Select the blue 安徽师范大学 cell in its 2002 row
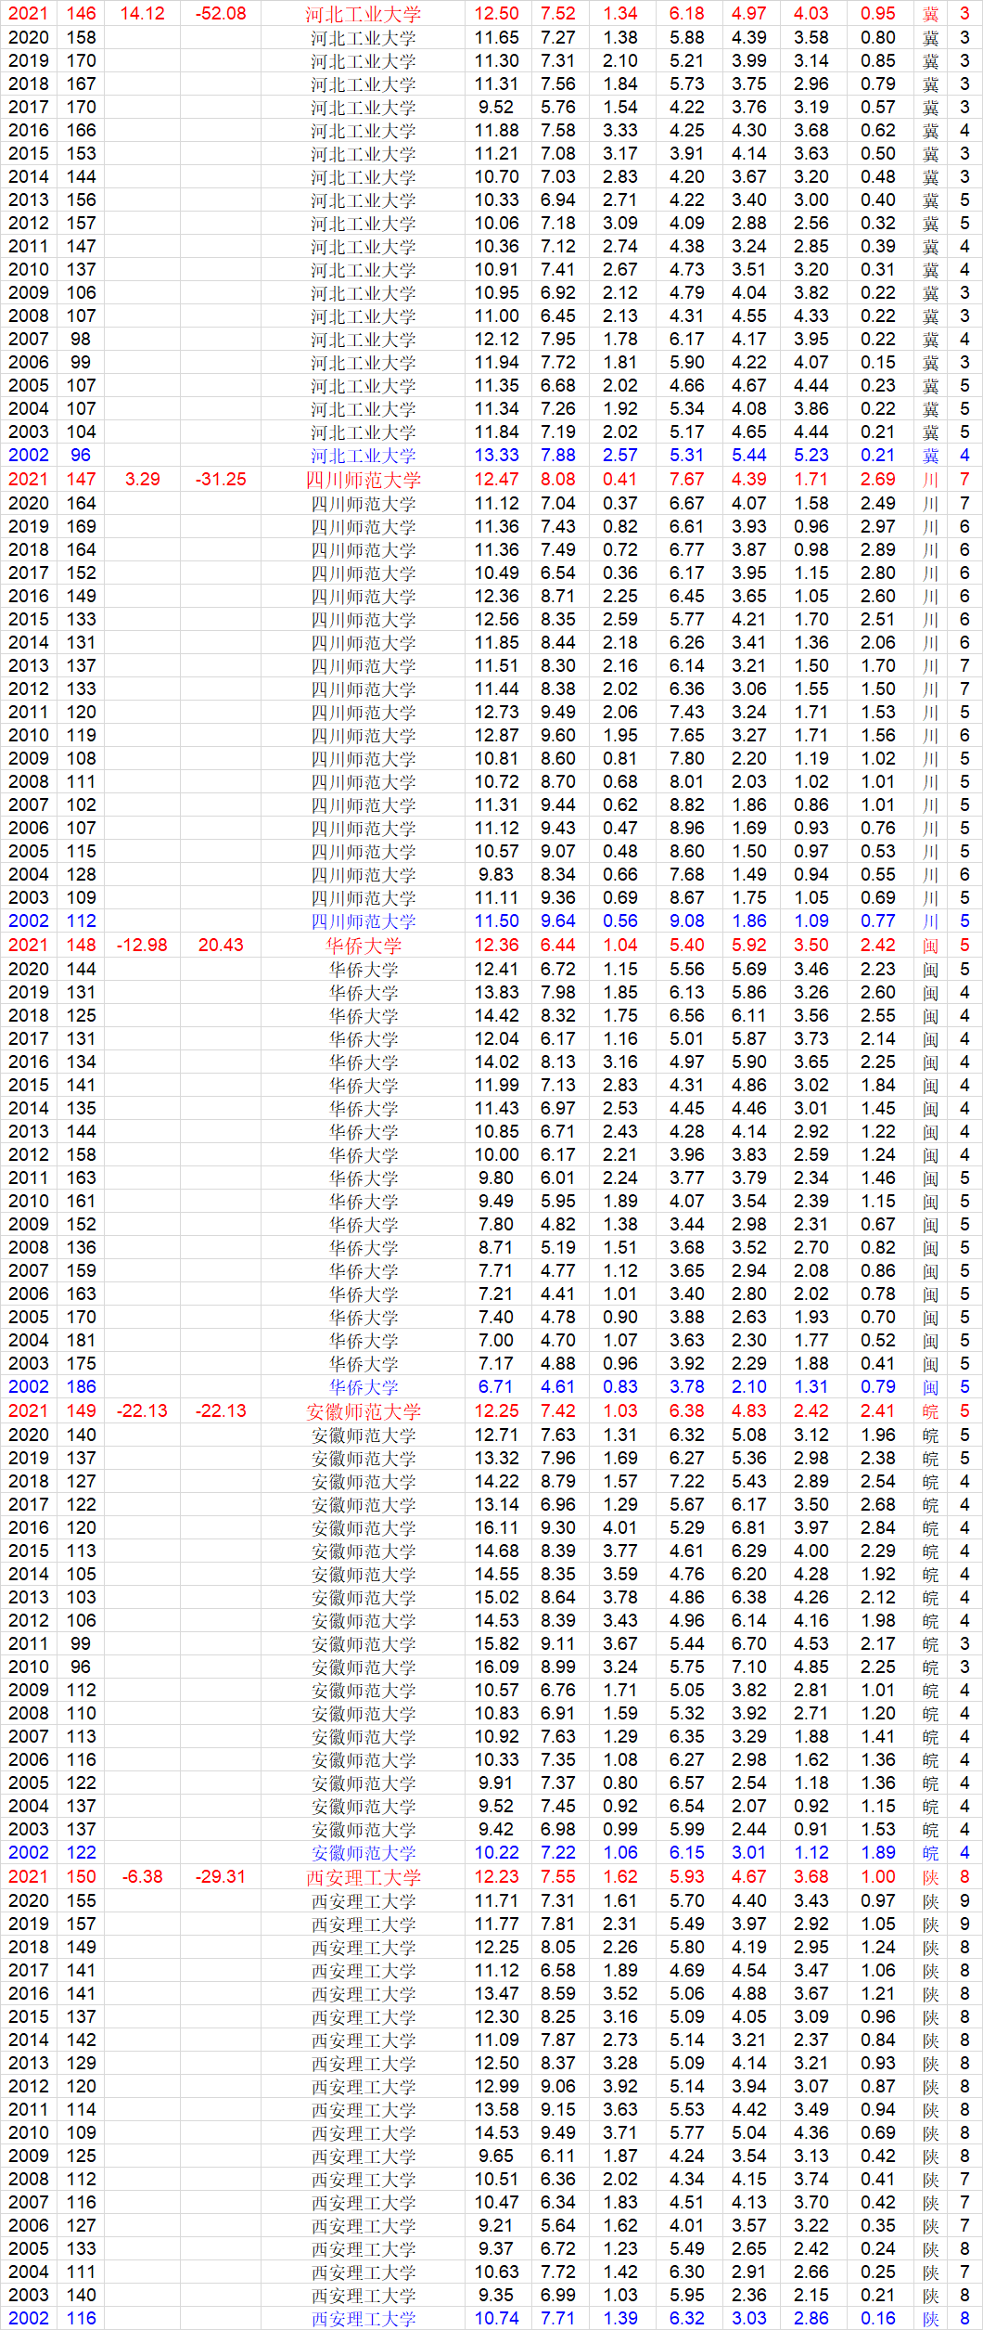The image size is (983, 2330). [x=363, y=1853]
